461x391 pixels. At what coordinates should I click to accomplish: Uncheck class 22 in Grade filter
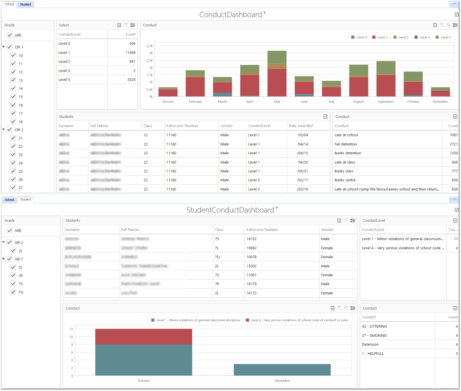tap(13, 146)
